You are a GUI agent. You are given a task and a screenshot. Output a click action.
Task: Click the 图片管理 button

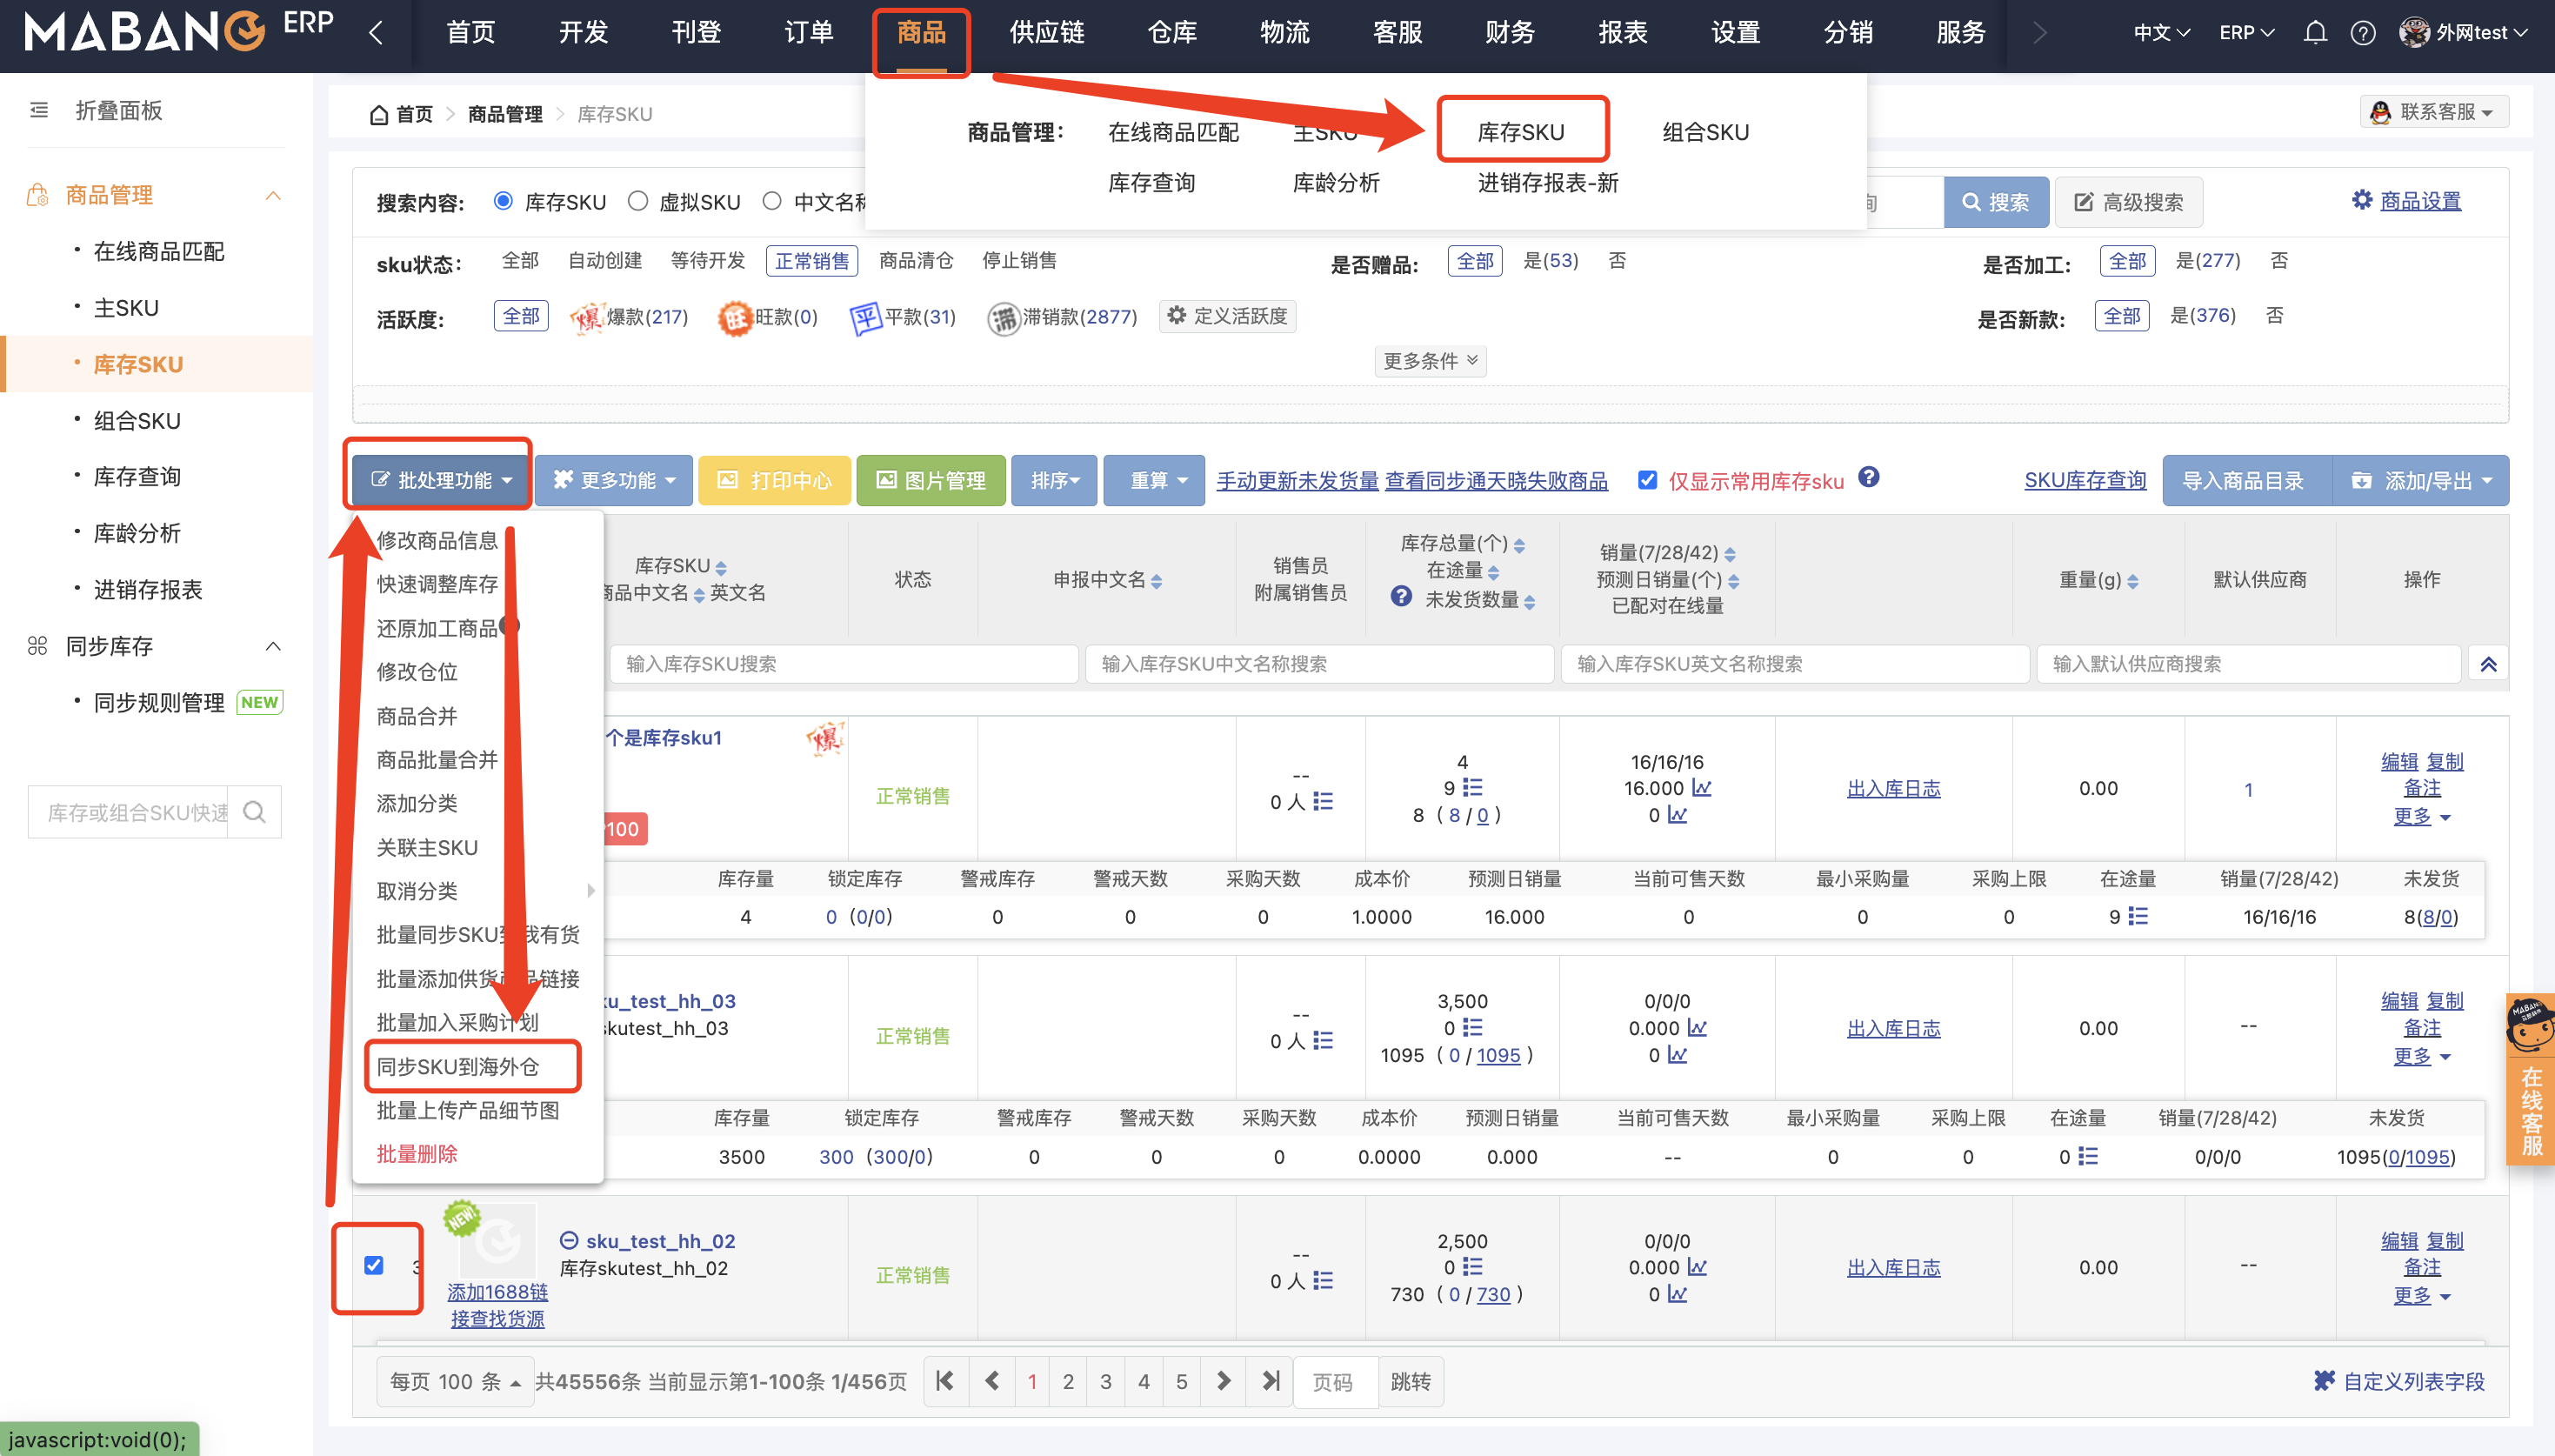(x=931, y=480)
